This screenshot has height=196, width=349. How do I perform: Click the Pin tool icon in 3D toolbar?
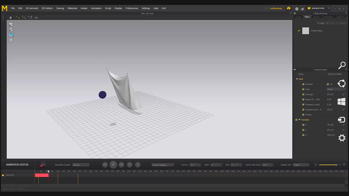click(x=36, y=17)
